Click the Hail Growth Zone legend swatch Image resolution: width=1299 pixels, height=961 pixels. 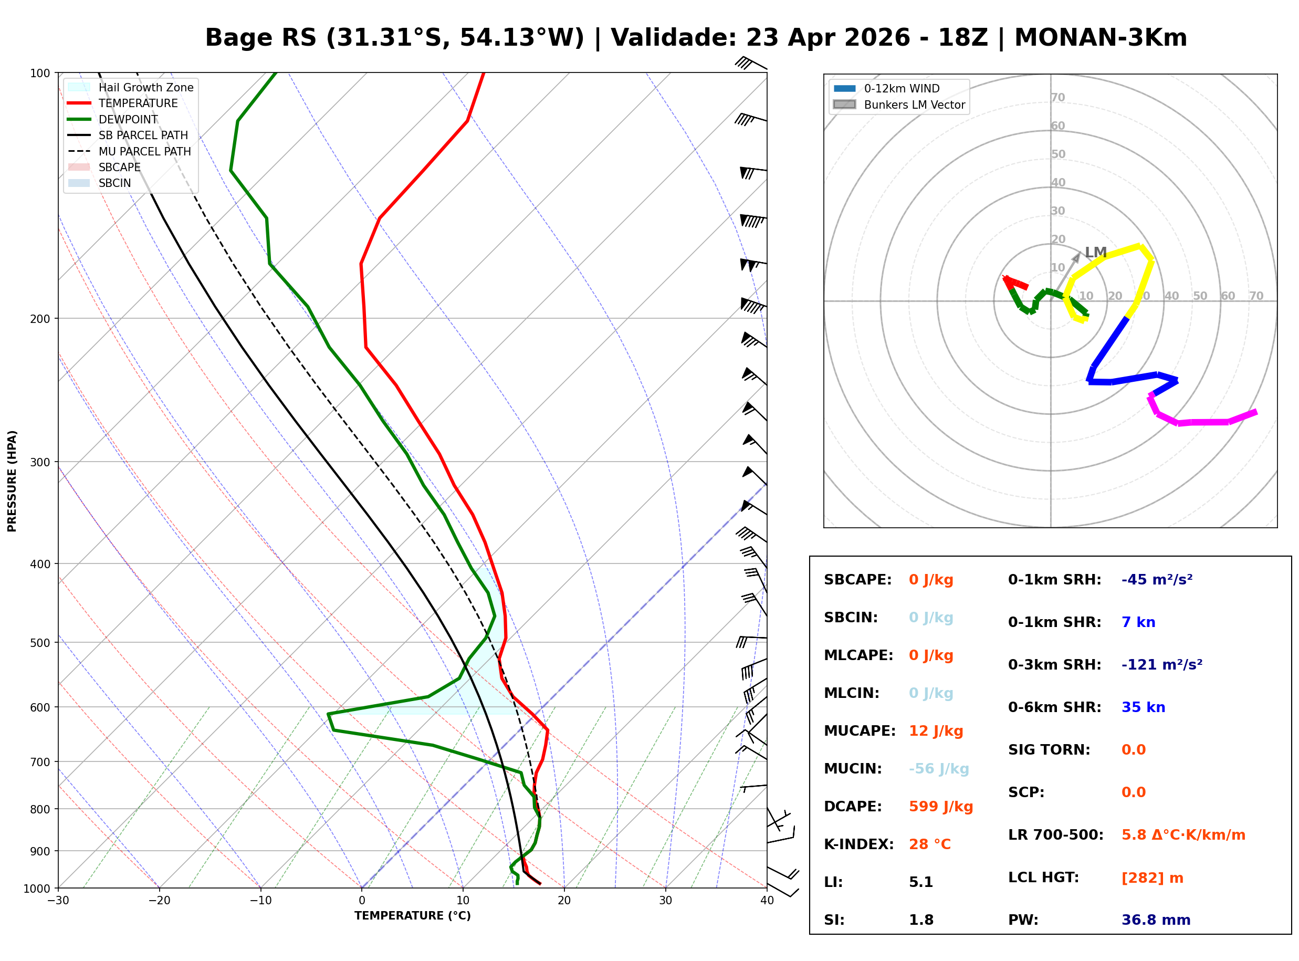coord(79,87)
